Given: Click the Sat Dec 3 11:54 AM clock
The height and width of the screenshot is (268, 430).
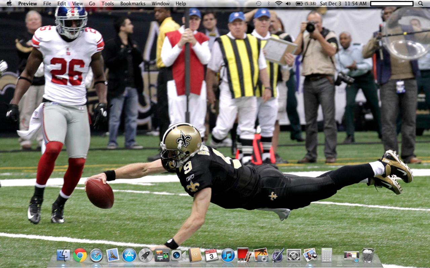Looking at the screenshot, I should tap(343, 3).
